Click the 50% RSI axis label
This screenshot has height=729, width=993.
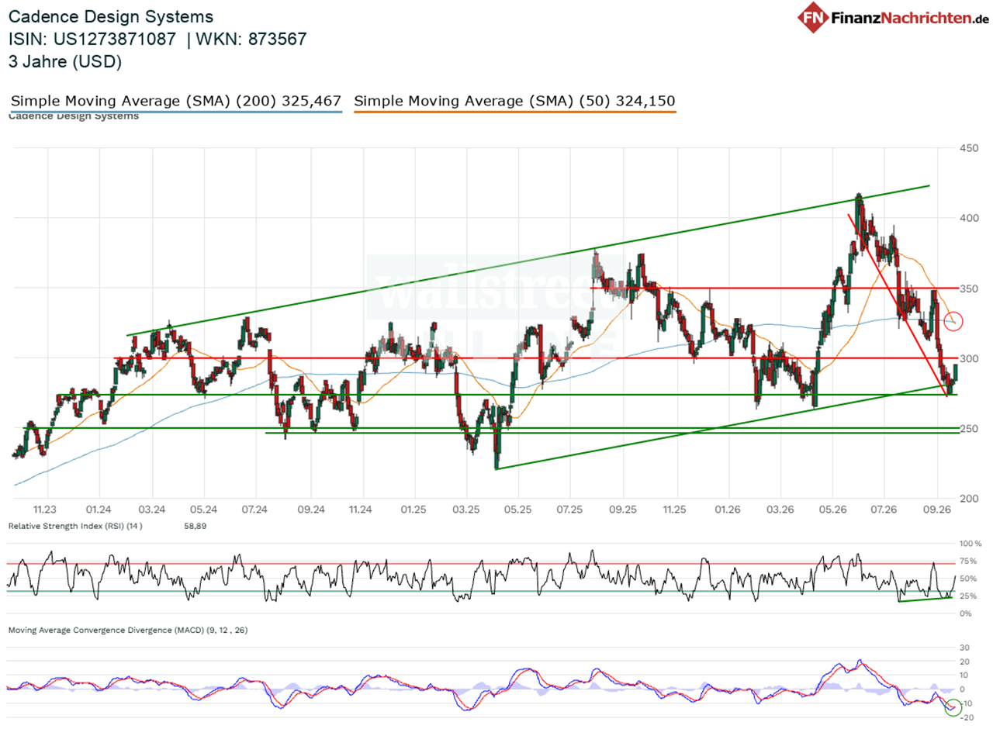point(969,579)
